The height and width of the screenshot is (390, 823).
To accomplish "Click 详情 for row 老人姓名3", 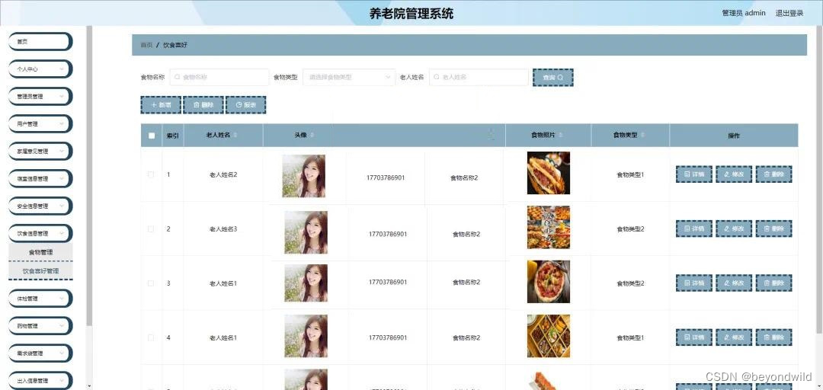I will pos(694,229).
